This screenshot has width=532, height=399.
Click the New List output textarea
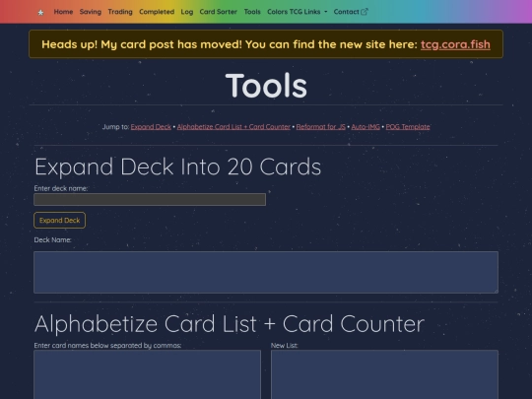pos(384,374)
